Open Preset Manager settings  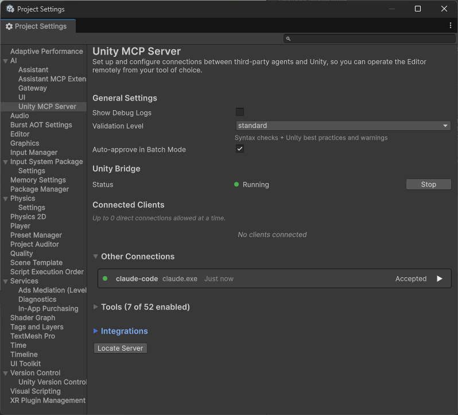coord(36,235)
